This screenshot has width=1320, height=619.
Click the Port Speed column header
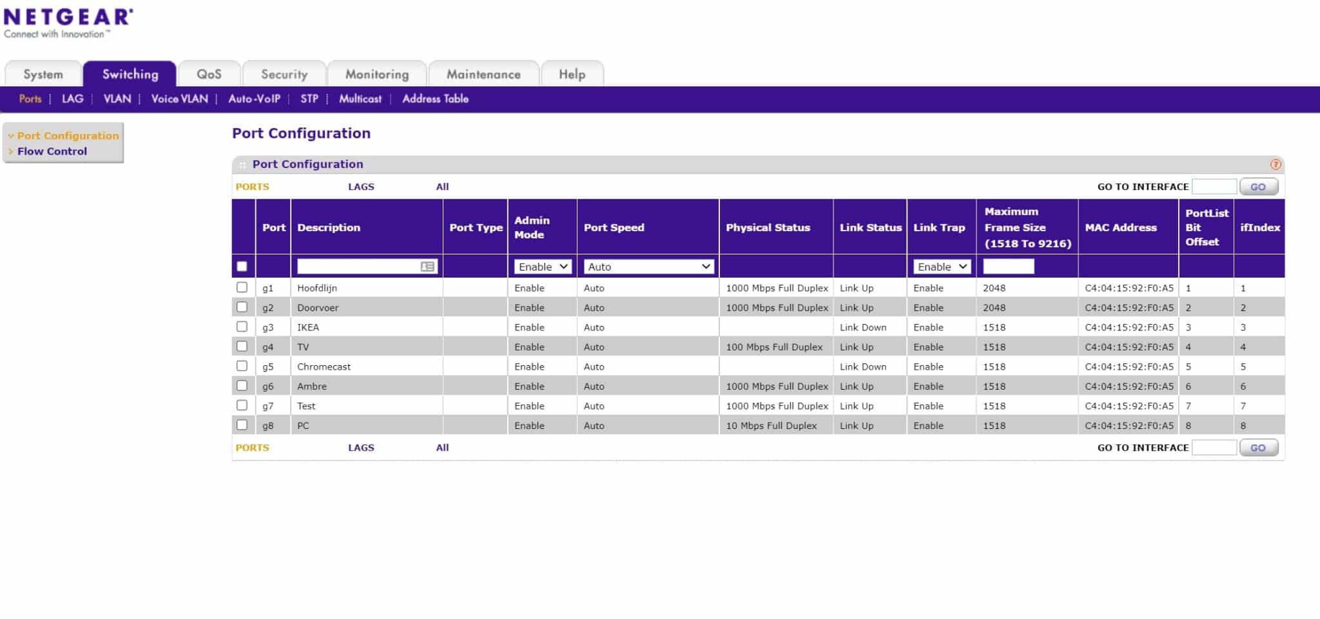[x=614, y=227]
